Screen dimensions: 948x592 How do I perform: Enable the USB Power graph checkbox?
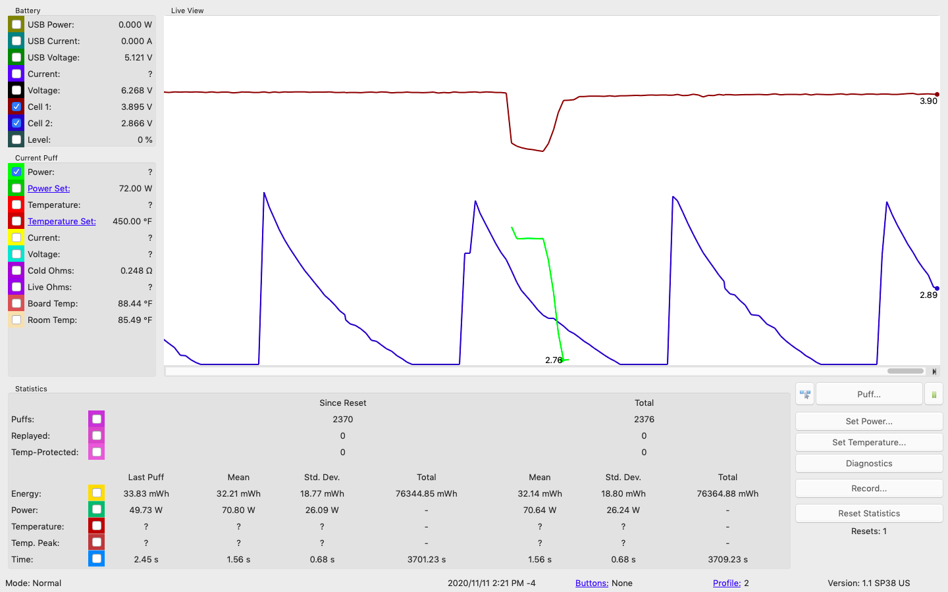pos(16,24)
